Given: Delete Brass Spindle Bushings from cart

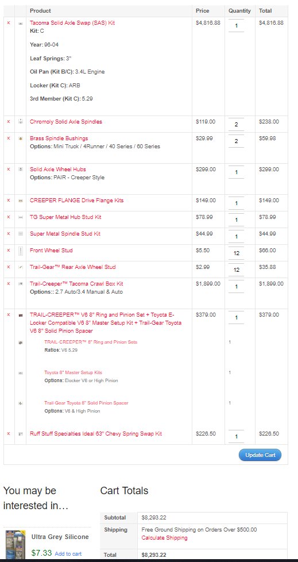Looking at the screenshot, I should (9, 138).
